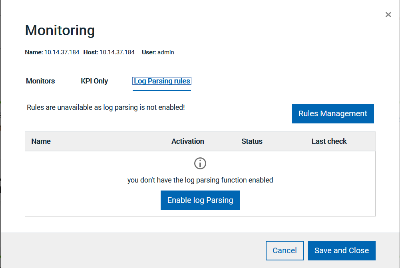Click the IP address next to Host
This screenshot has width=400, height=268.
117,52
